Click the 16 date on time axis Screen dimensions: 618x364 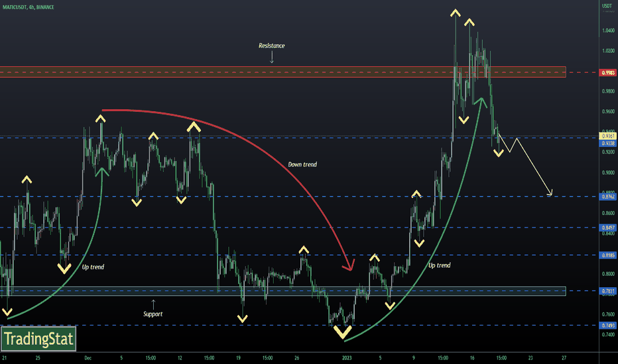[472, 358]
